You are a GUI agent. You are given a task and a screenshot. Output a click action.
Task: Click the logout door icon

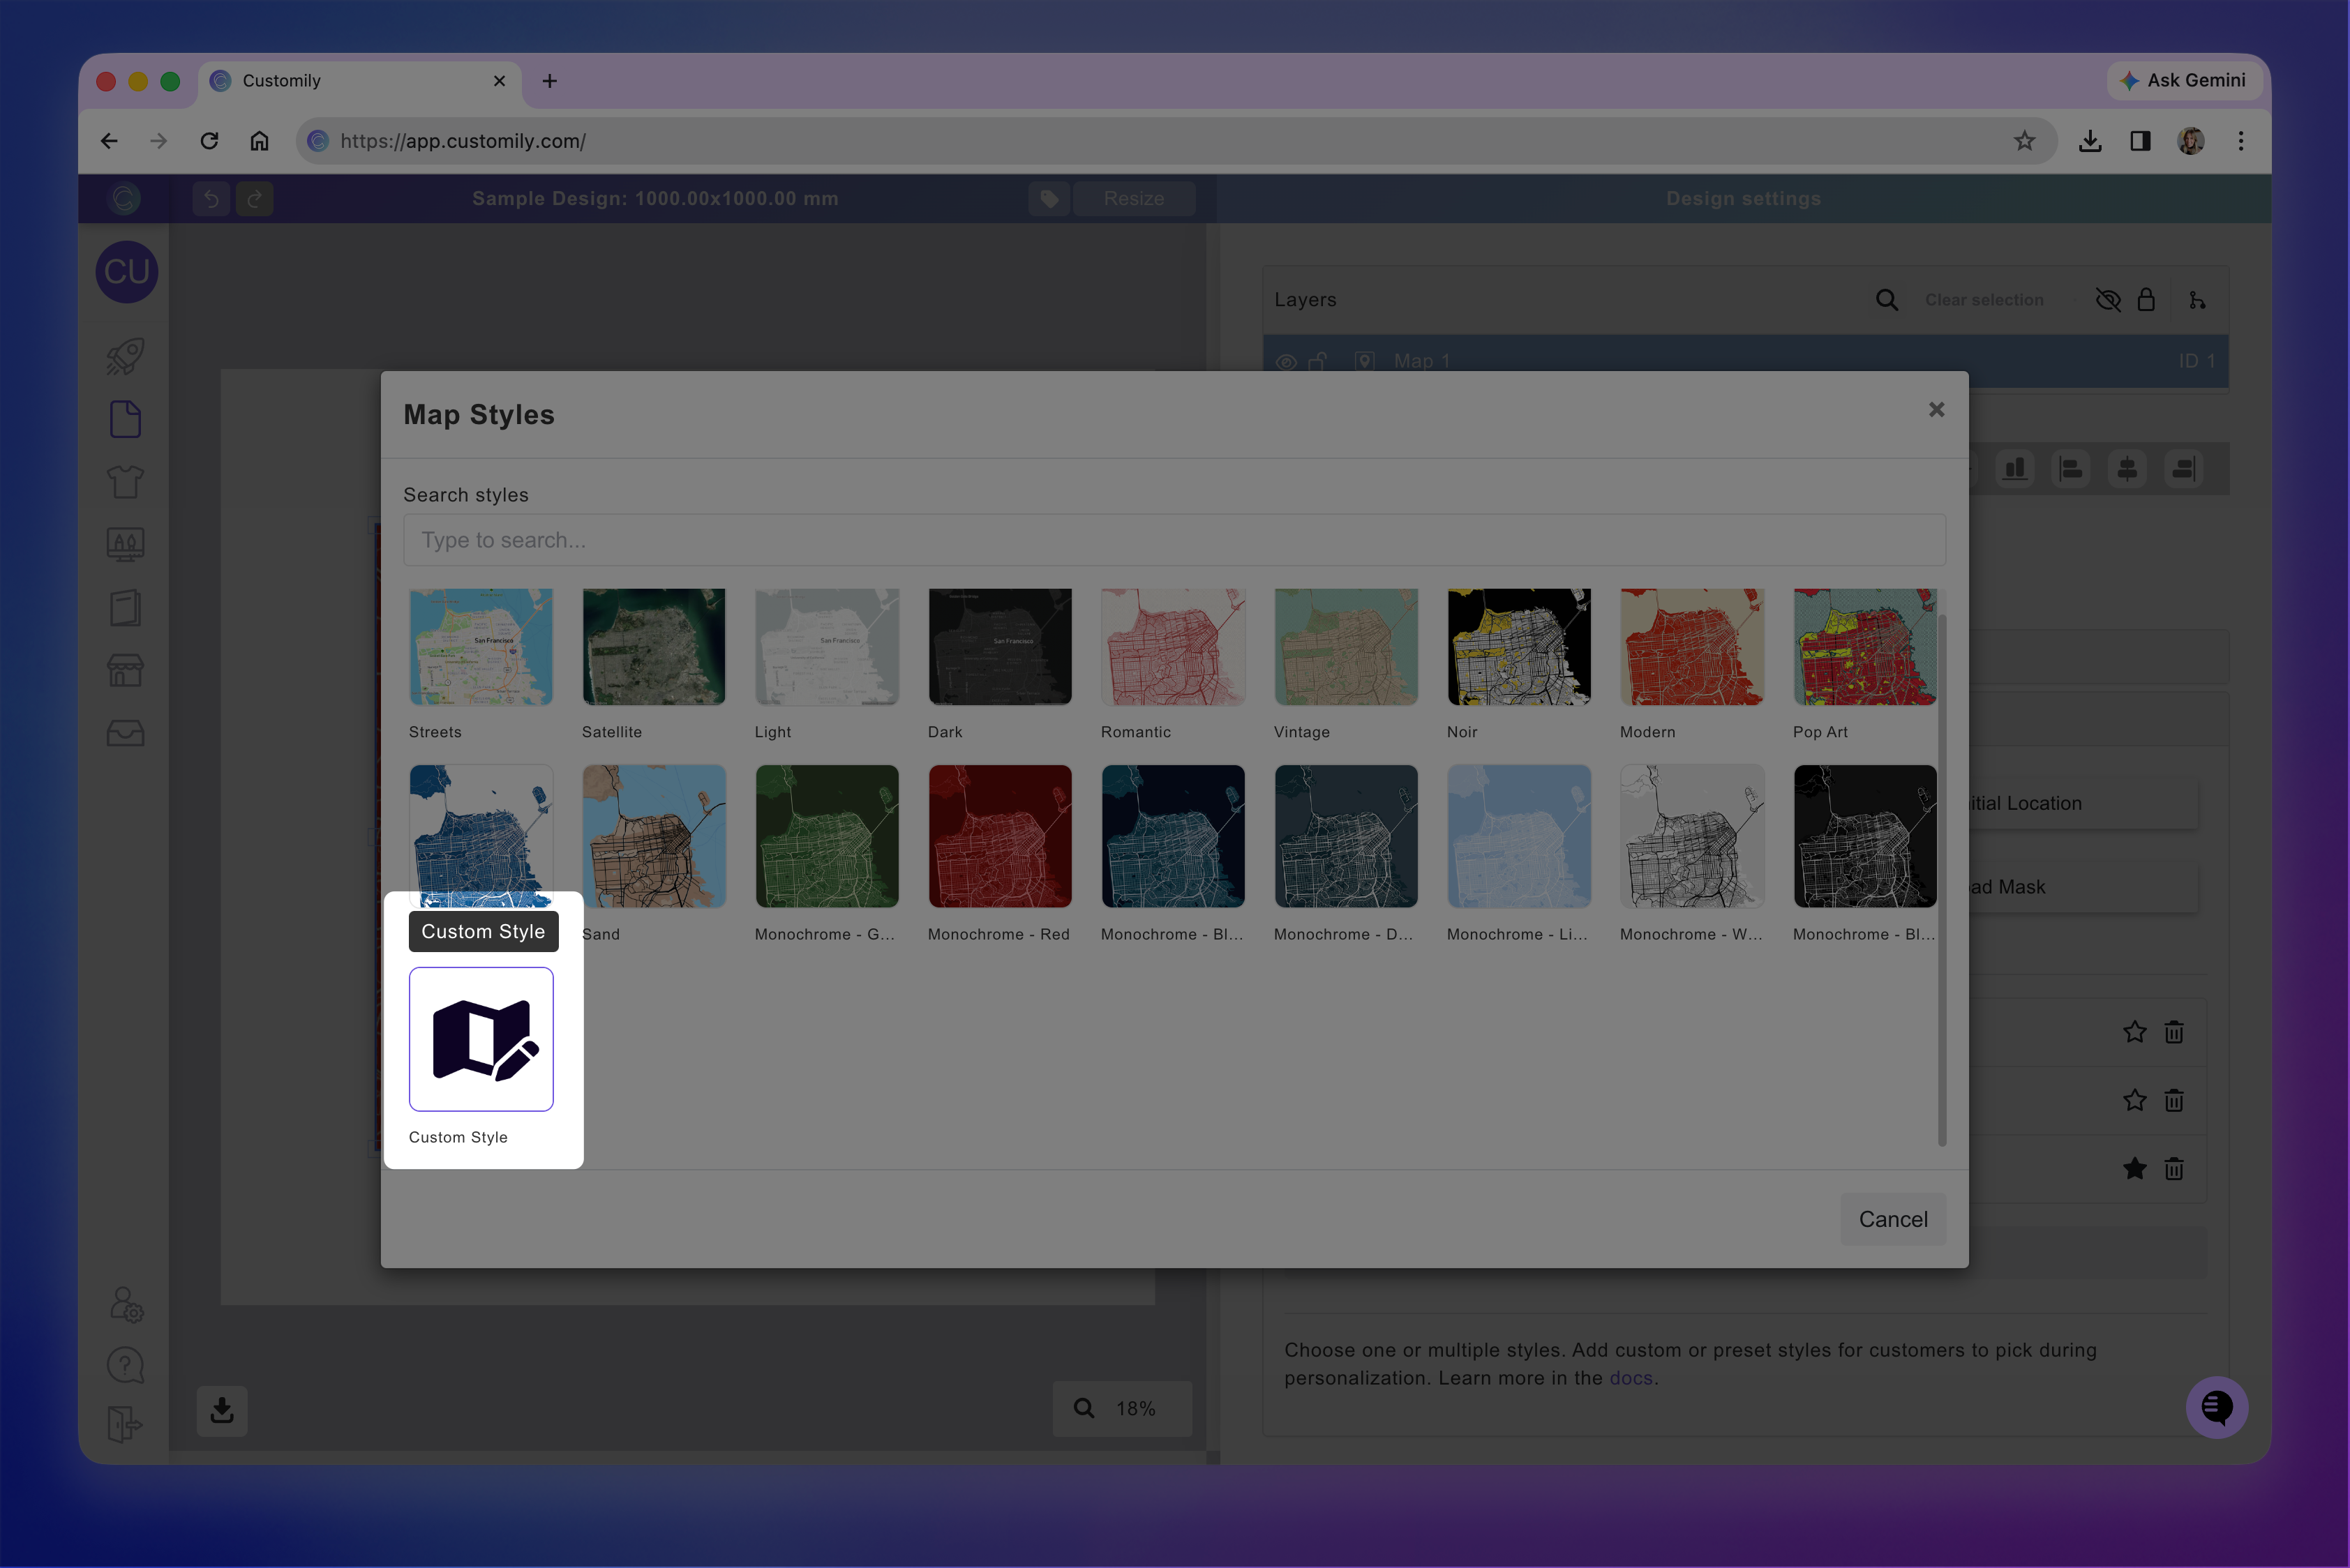point(125,1424)
